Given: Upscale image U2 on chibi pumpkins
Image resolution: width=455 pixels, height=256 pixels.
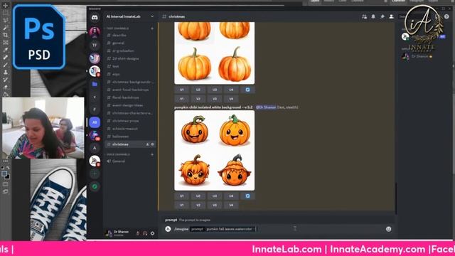Looking at the screenshot, I should point(198,196).
